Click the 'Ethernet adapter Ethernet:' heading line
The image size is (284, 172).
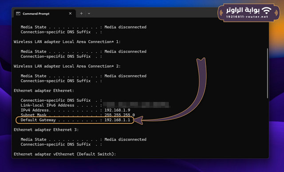click(44, 91)
